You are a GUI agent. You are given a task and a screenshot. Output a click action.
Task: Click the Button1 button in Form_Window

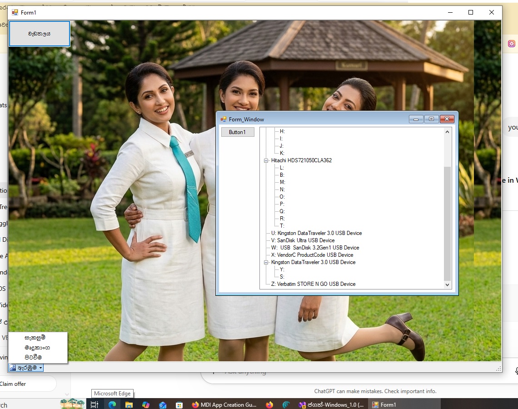pyautogui.click(x=238, y=132)
